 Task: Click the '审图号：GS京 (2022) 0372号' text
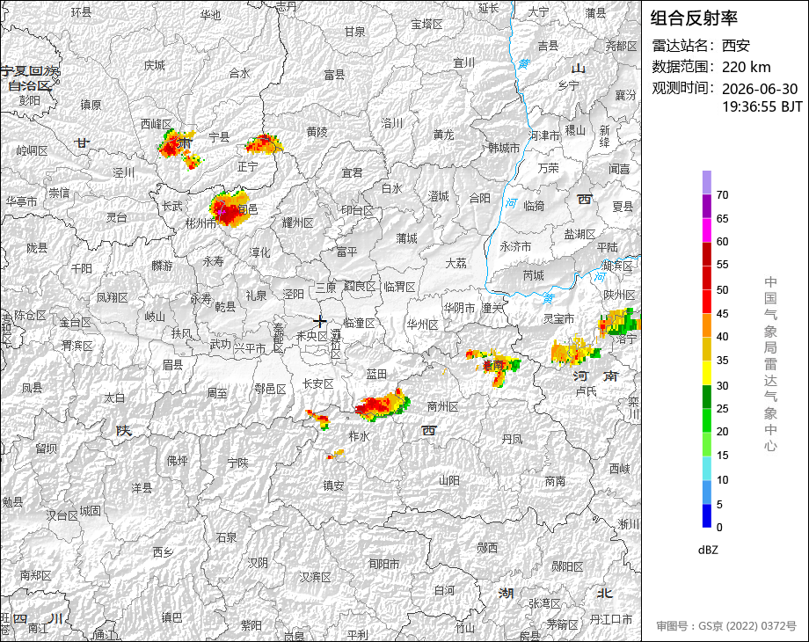click(726, 626)
